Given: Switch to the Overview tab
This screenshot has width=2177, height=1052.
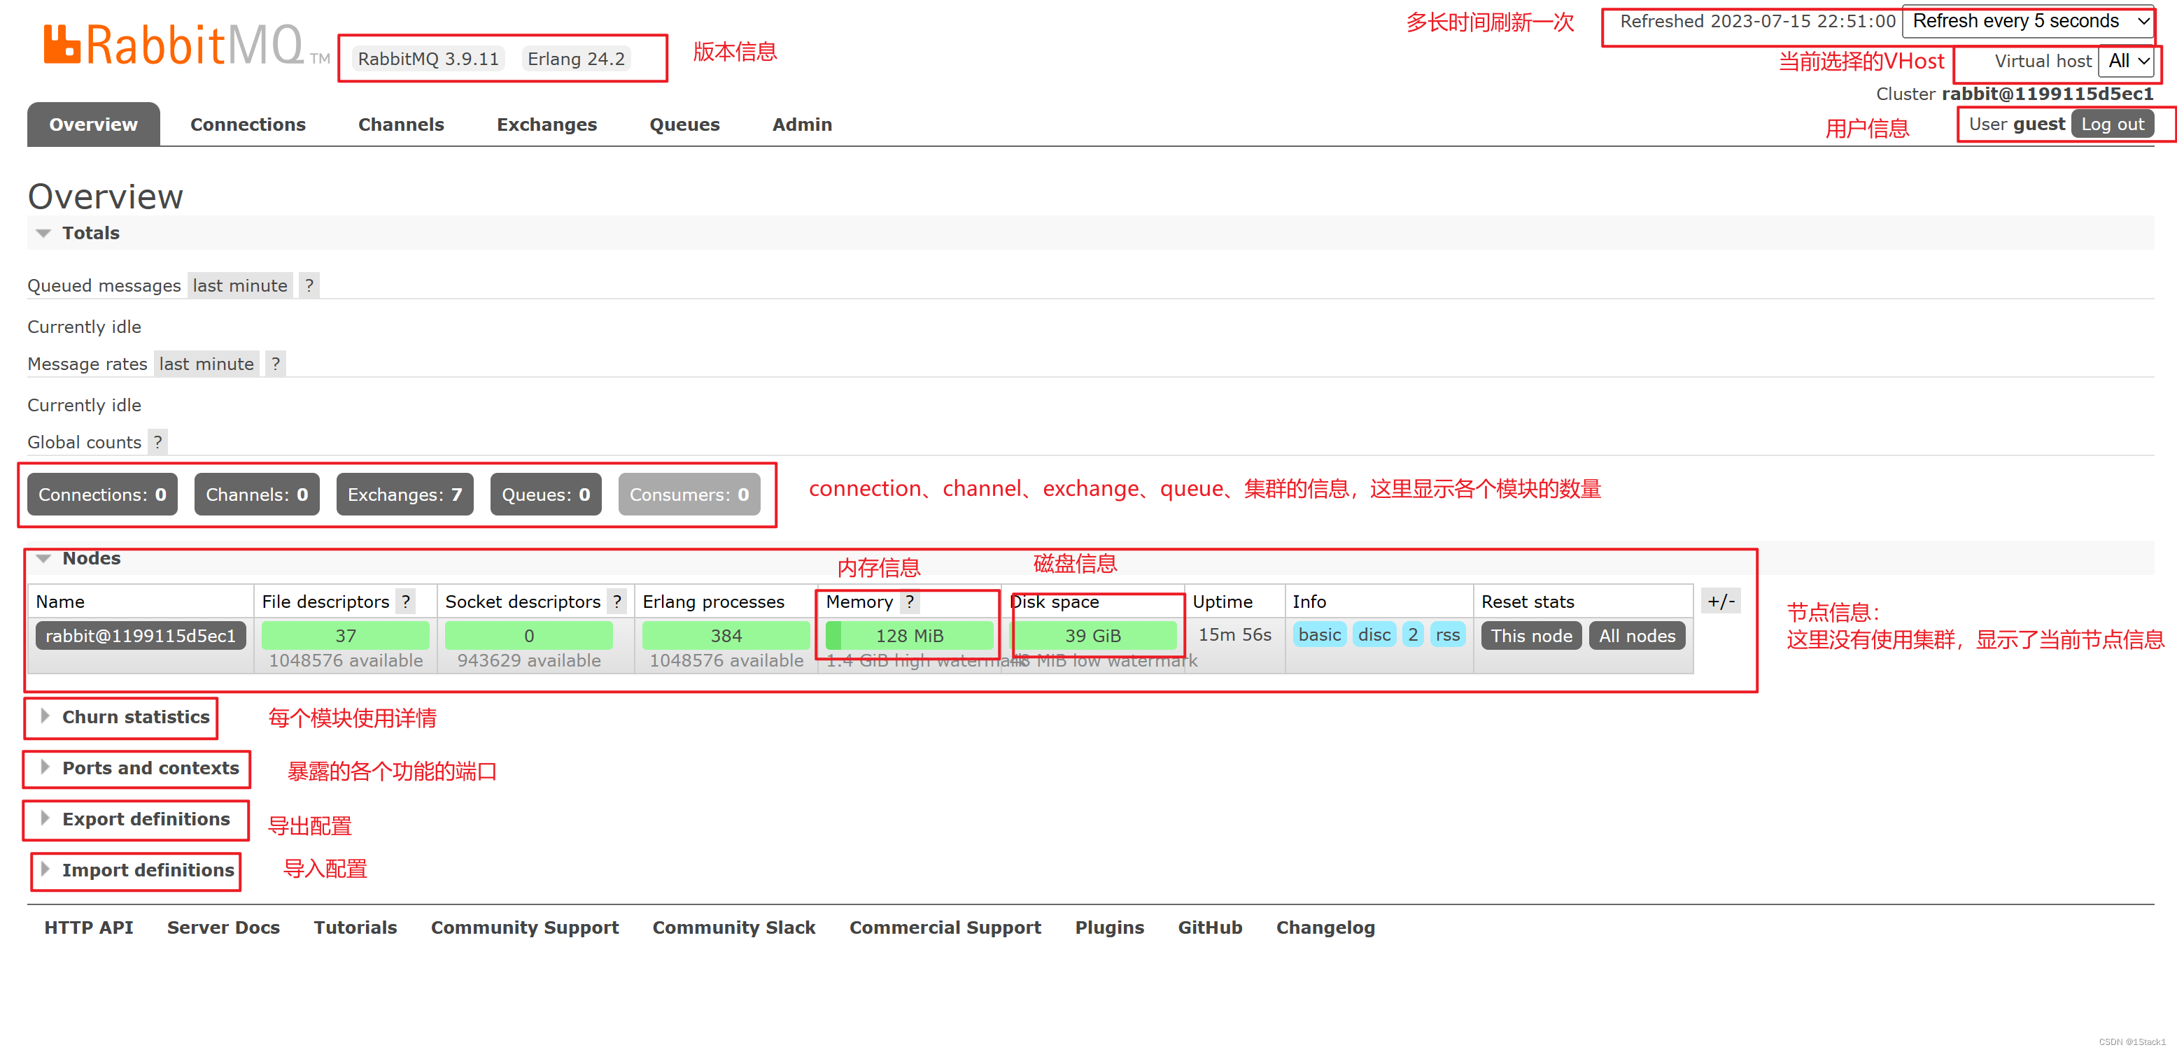Looking at the screenshot, I should pyautogui.click(x=93, y=125).
